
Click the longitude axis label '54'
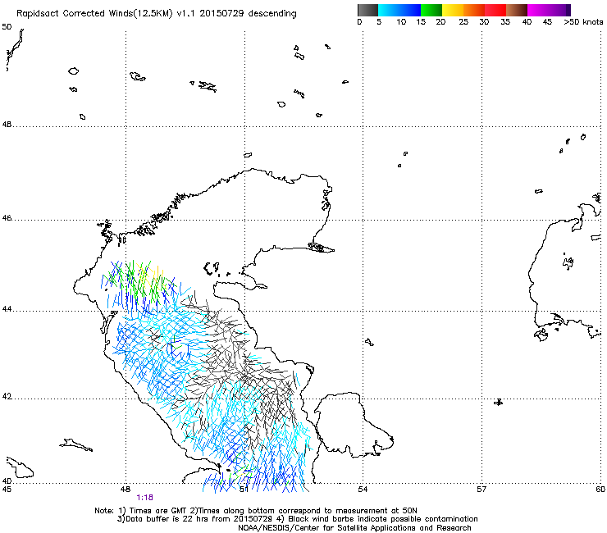coord(363,490)
